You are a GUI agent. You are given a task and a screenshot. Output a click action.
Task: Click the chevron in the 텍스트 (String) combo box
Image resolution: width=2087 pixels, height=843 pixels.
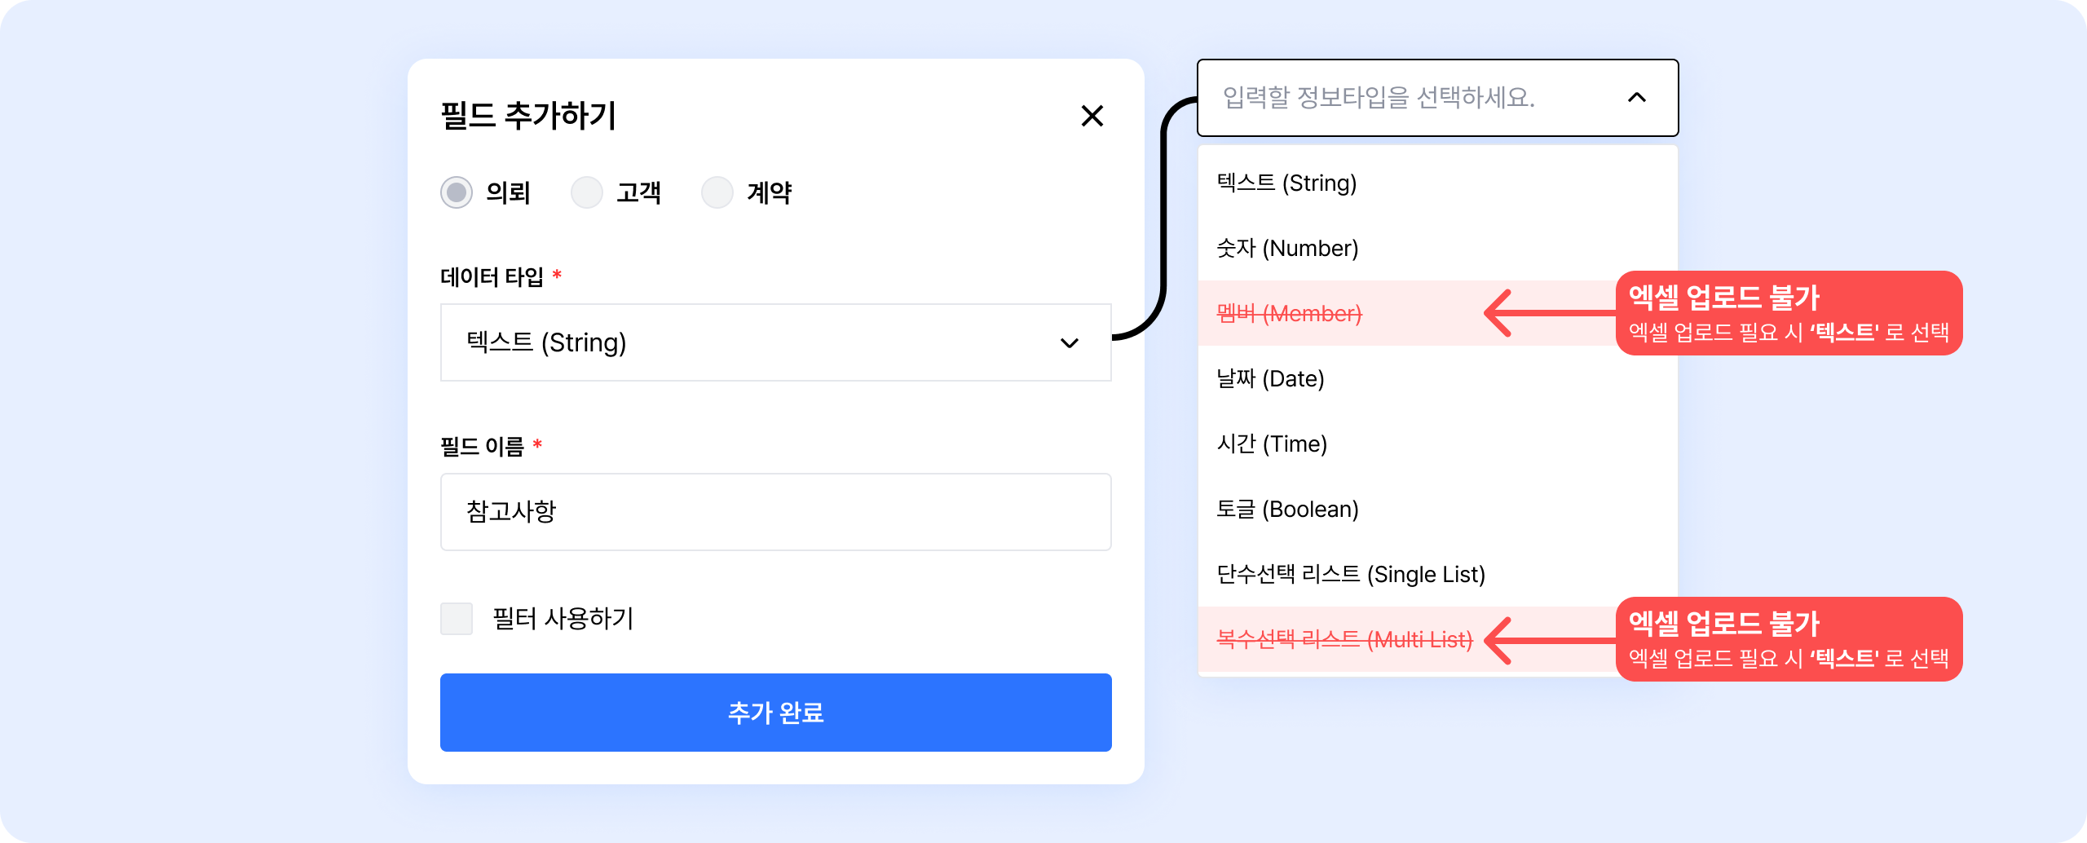tap(1069, 343)
